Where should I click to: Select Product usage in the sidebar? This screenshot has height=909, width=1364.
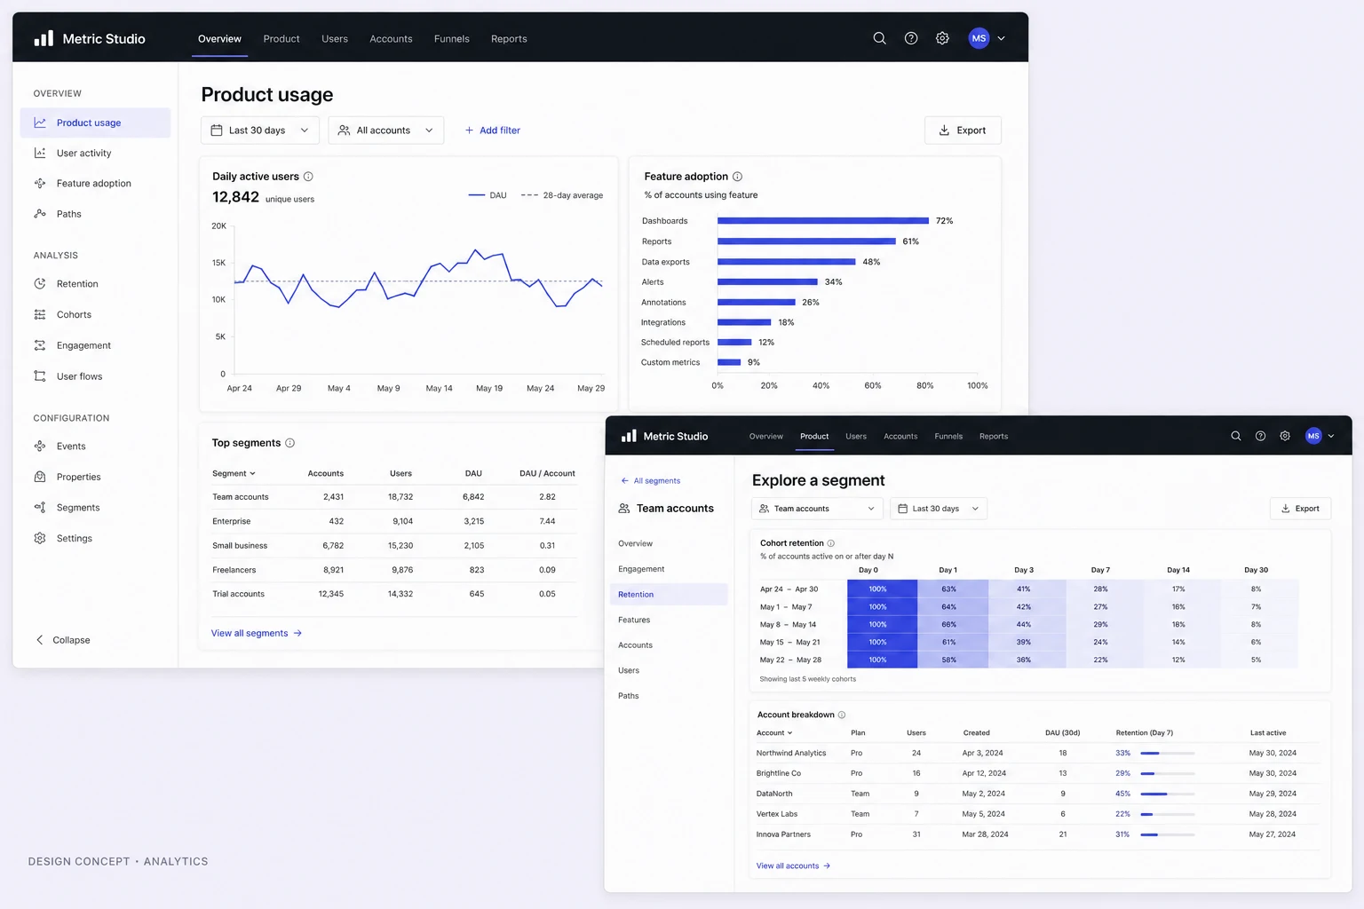point(95,123)
